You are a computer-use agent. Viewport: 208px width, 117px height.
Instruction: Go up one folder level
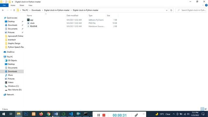[x=14, y=10]
